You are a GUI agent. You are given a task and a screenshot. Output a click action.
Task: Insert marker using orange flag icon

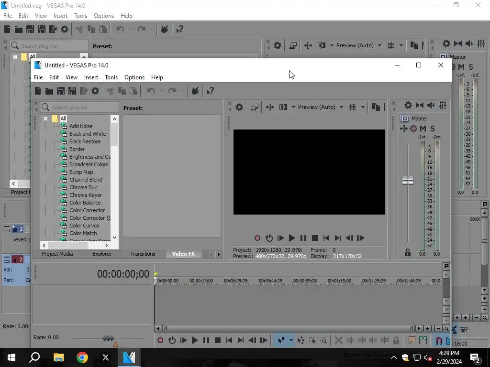412,340
